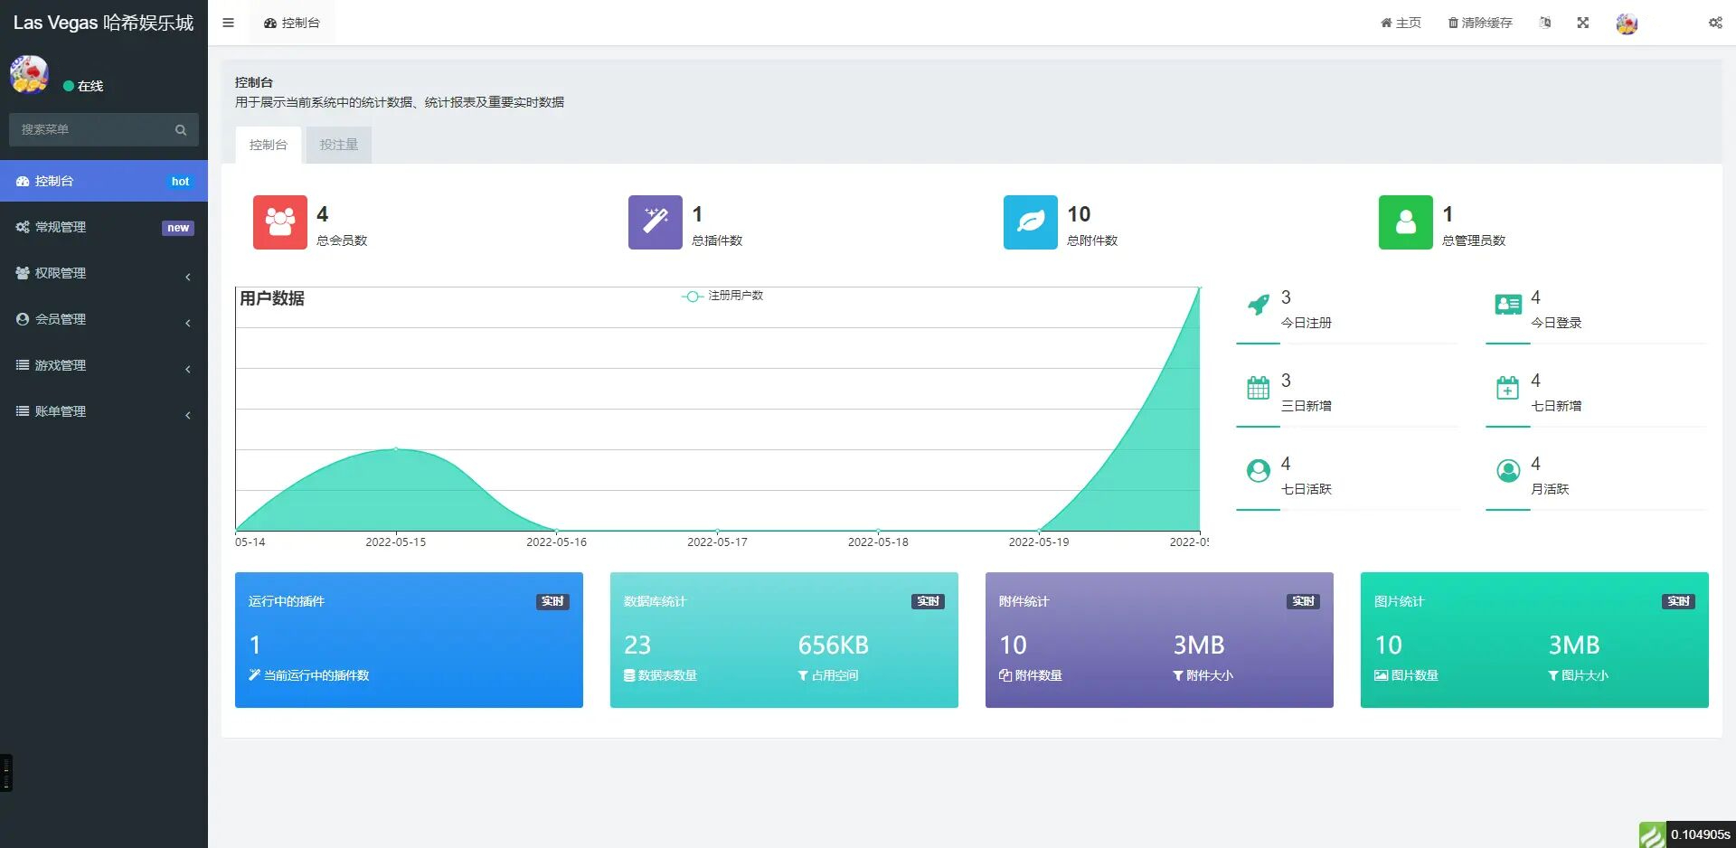The image size is (1736, 848).
Task: Toggle fullscreen mode icon
Action: pyautogui.click(x=1583, y=23)
